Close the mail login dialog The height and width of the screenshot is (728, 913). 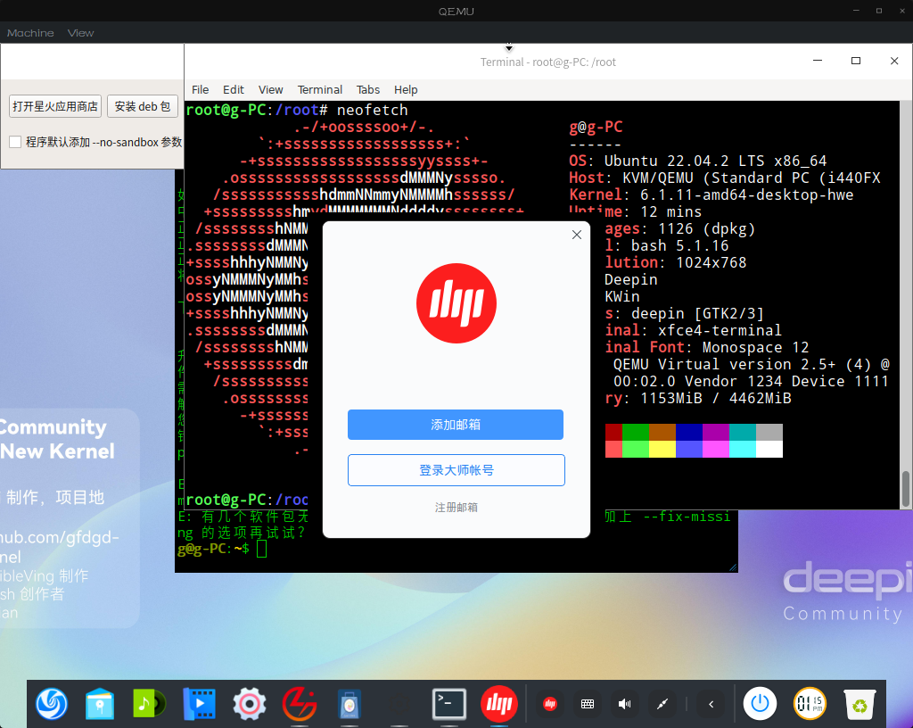pyautogui.click(x=577, y=235)
